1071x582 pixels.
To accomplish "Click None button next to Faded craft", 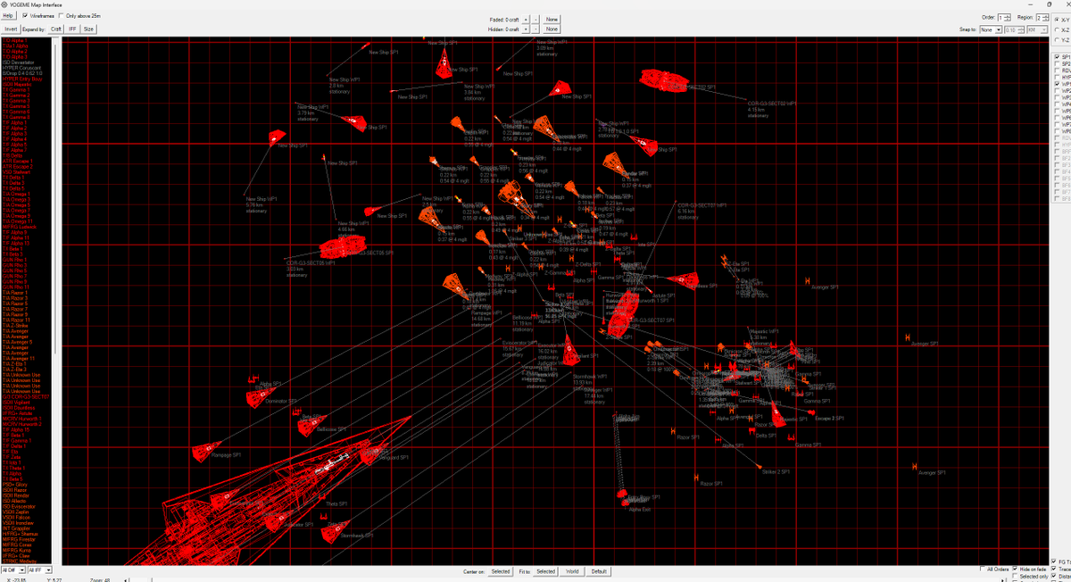I will (552, 18).
